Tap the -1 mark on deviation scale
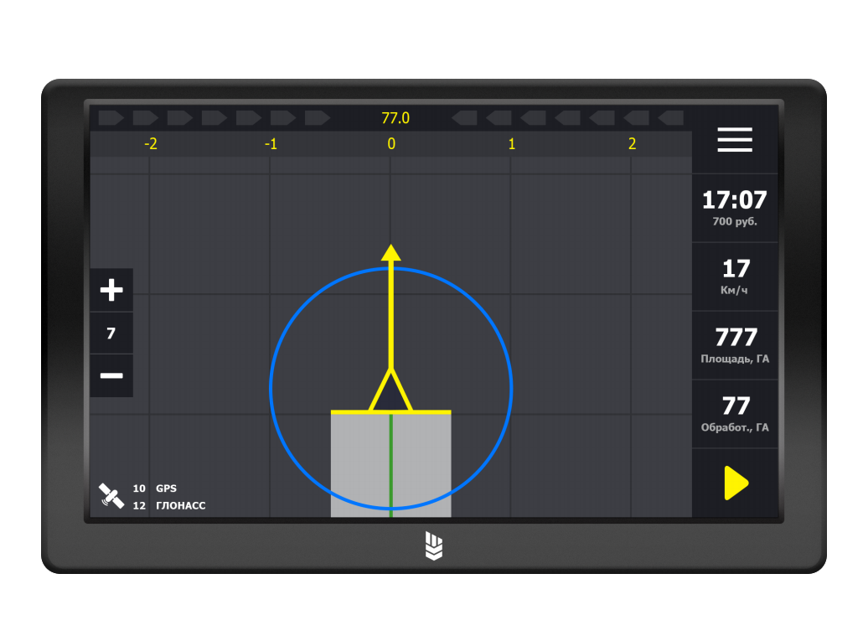 coord(271,144)
